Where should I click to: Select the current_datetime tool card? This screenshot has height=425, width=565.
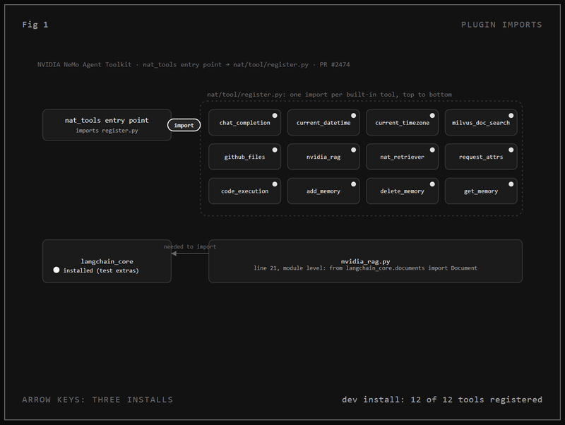tap(323, 122)
